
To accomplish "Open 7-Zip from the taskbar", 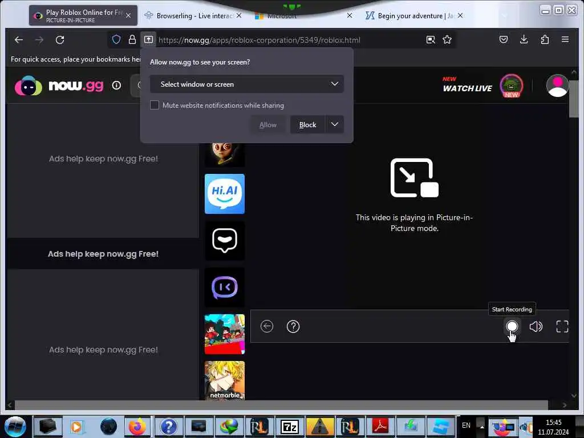I will 289,427.
